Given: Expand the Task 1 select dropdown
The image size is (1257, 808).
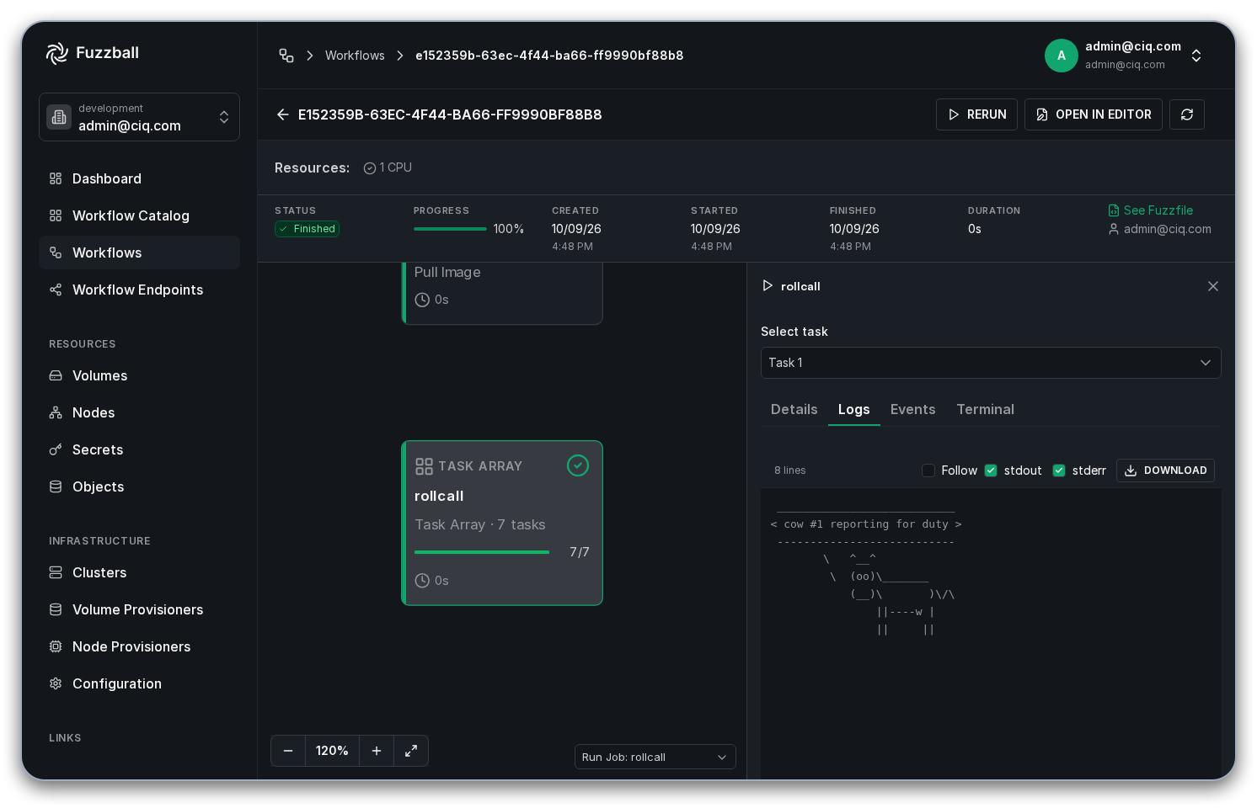Looking at the screenshot, I should [x=991, y=363].
